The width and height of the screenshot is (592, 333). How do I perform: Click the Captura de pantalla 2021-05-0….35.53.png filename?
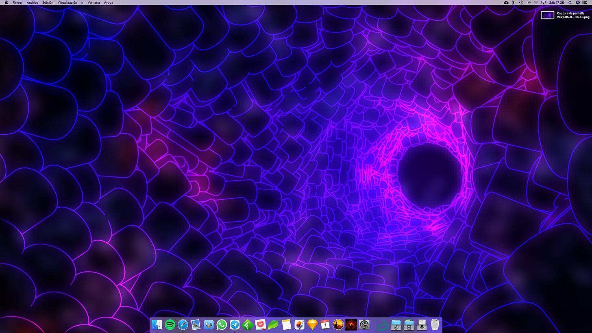pos(573,15)
